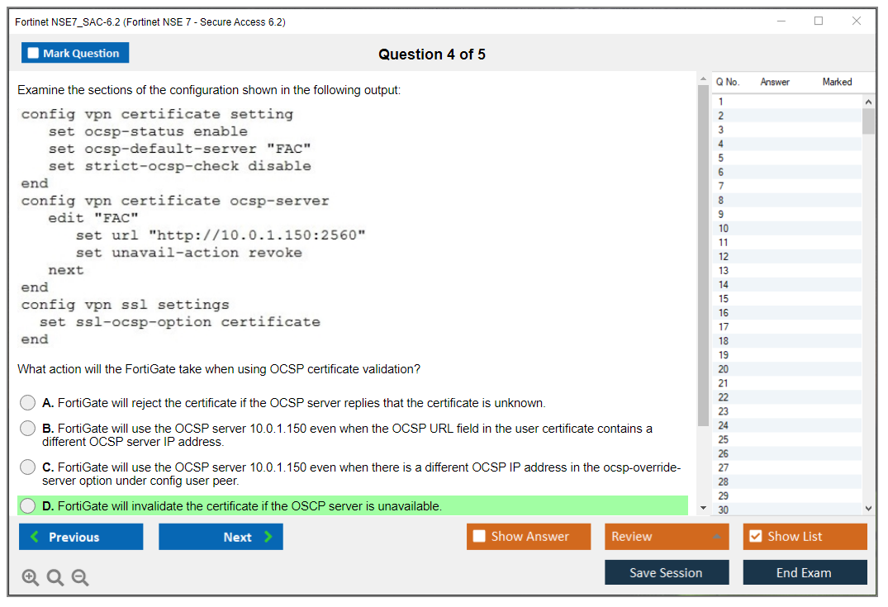Enable the Show Answer checkbox

coord(479,537)
